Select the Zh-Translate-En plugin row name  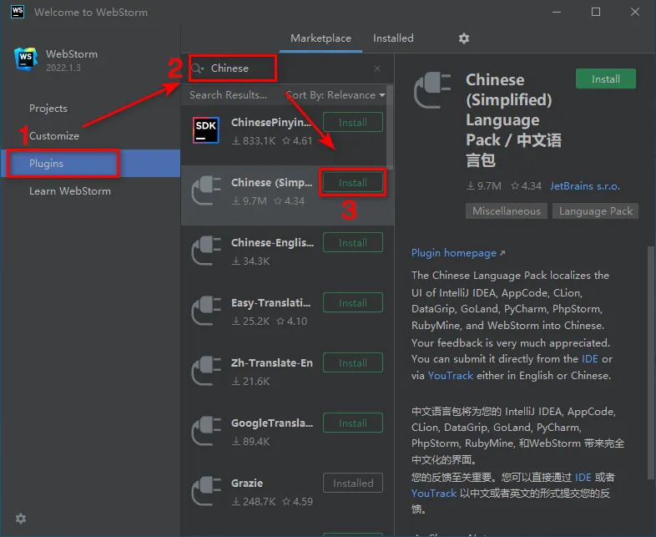[272, 363]
